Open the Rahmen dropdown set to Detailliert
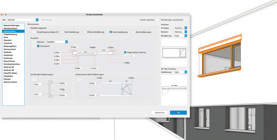Image resolution: width=277 pixels, height=140 pixels. (57, 42)
